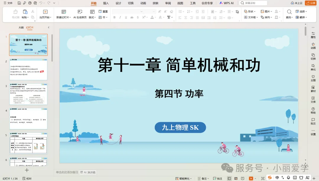Open the 版式 layout dropdown
319x181 pixels.
tap(92, 17)
